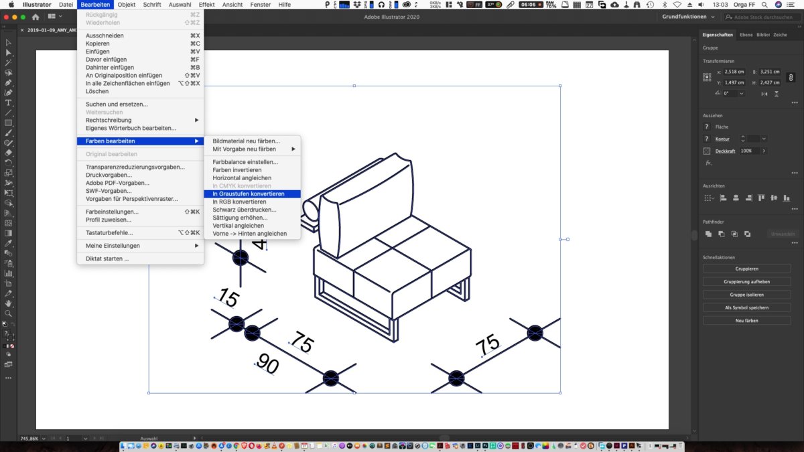804x452 pixels.
Task: Select the Rectangle shape tool
Action: click(x=9, y=123)
